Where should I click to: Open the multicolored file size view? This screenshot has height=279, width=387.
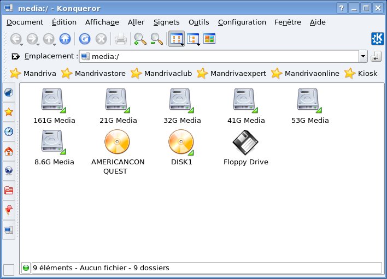pyautogui.click(x=209, y=39)
